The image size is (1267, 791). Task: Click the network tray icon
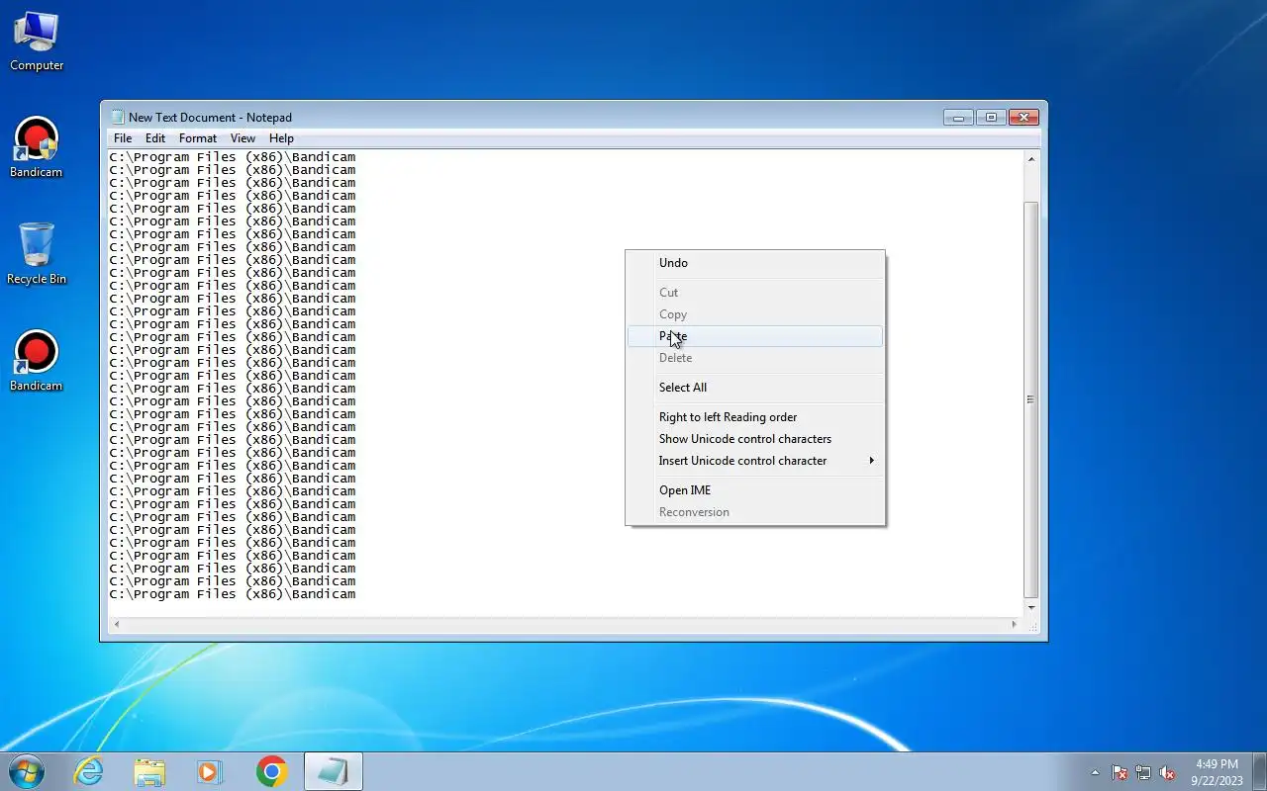1143,772
